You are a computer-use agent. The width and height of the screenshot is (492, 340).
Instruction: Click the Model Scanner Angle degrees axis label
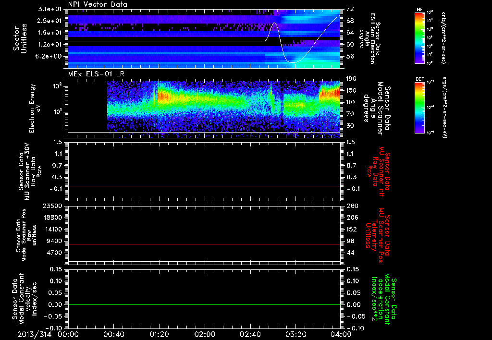pyautogui.click(x=377, y=108)
